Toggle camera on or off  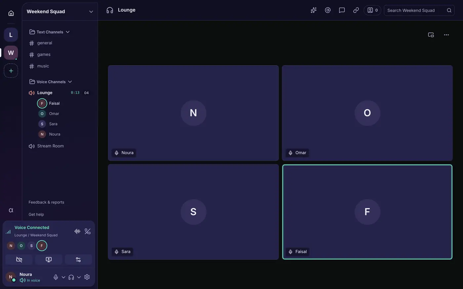click(x=19, y=260)
